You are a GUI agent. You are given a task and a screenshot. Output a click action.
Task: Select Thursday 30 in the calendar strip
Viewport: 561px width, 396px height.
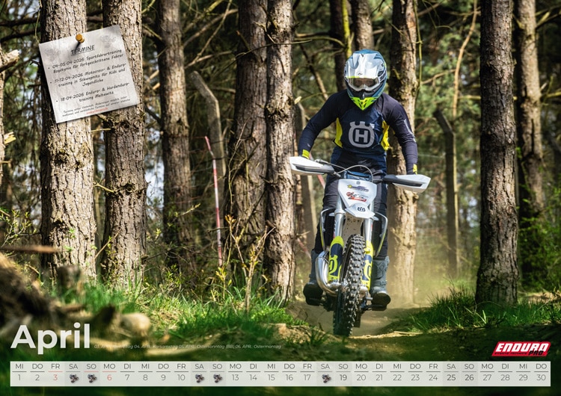point(541,378)
